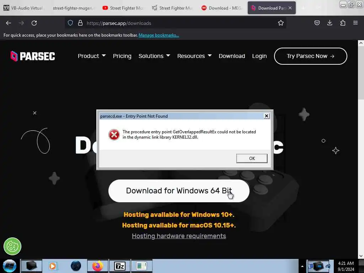View site security padlock info
The image size is (364, 273).
(80, 23)
